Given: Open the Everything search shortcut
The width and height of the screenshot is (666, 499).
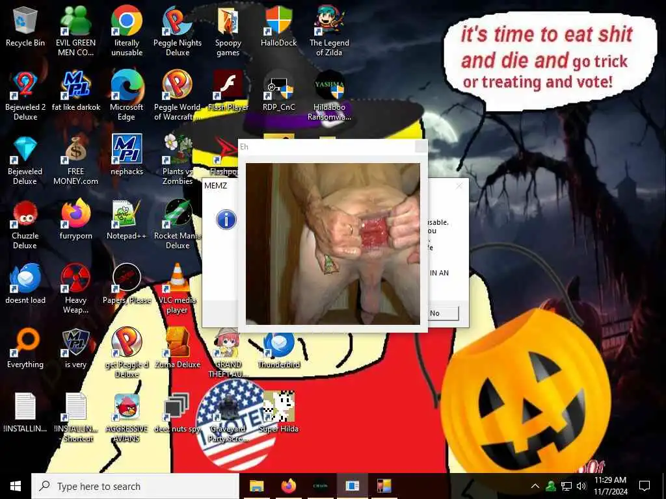Looking at the screenshot, I should (x=25, y=349).
